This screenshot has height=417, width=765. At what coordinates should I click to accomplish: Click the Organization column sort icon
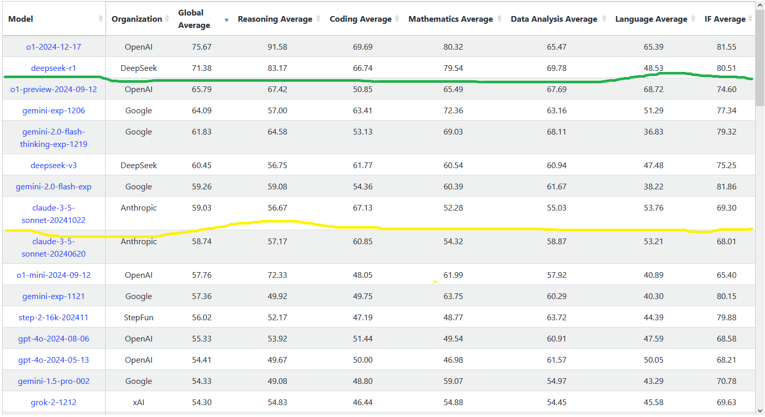pos(167,19)
